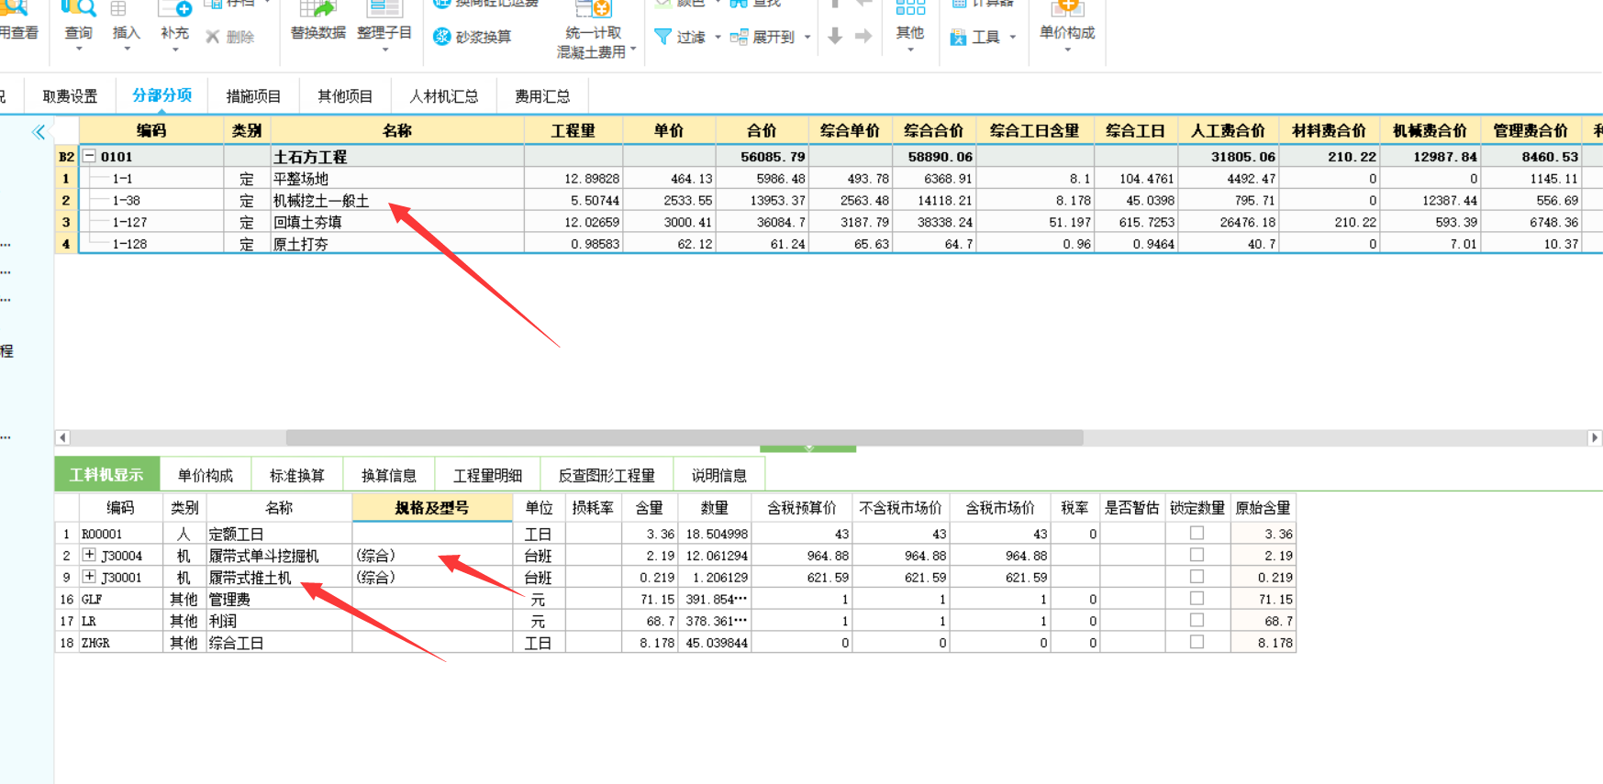The height and width of the screenshot is (784, 1603).
Task: Select the 标准换算 tab
Action: pos(297,475)
